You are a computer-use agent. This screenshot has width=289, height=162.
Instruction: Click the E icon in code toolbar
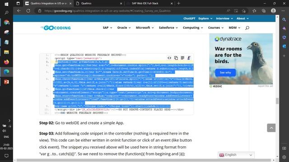(x=189, y=58)
